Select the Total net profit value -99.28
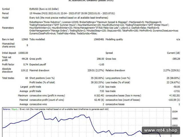 tap(25, 59)
